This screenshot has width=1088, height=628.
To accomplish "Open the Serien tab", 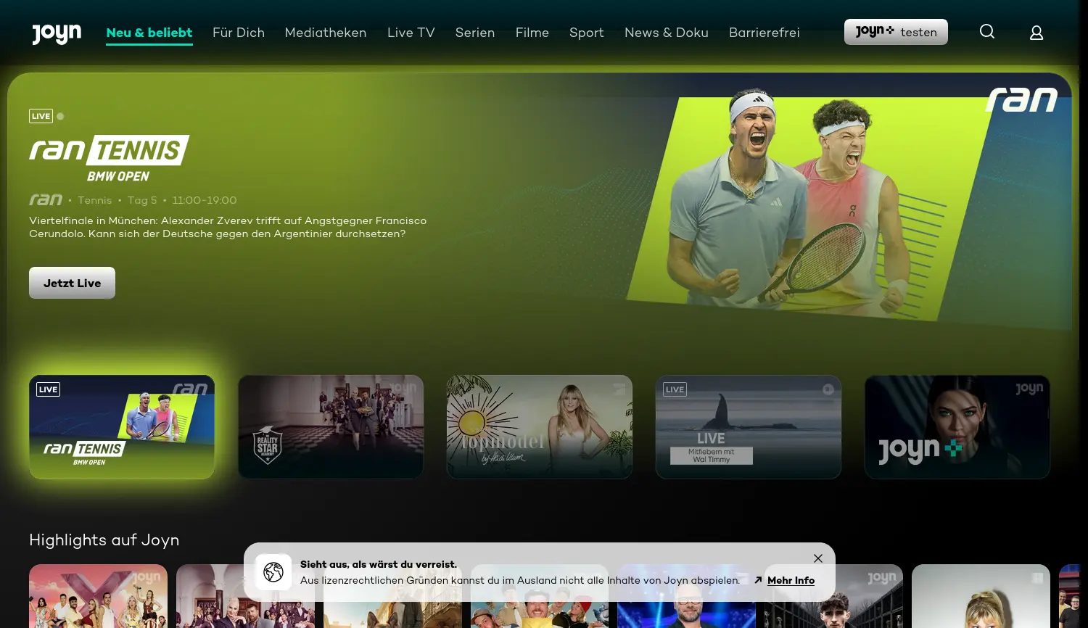I will pos(475,33).
